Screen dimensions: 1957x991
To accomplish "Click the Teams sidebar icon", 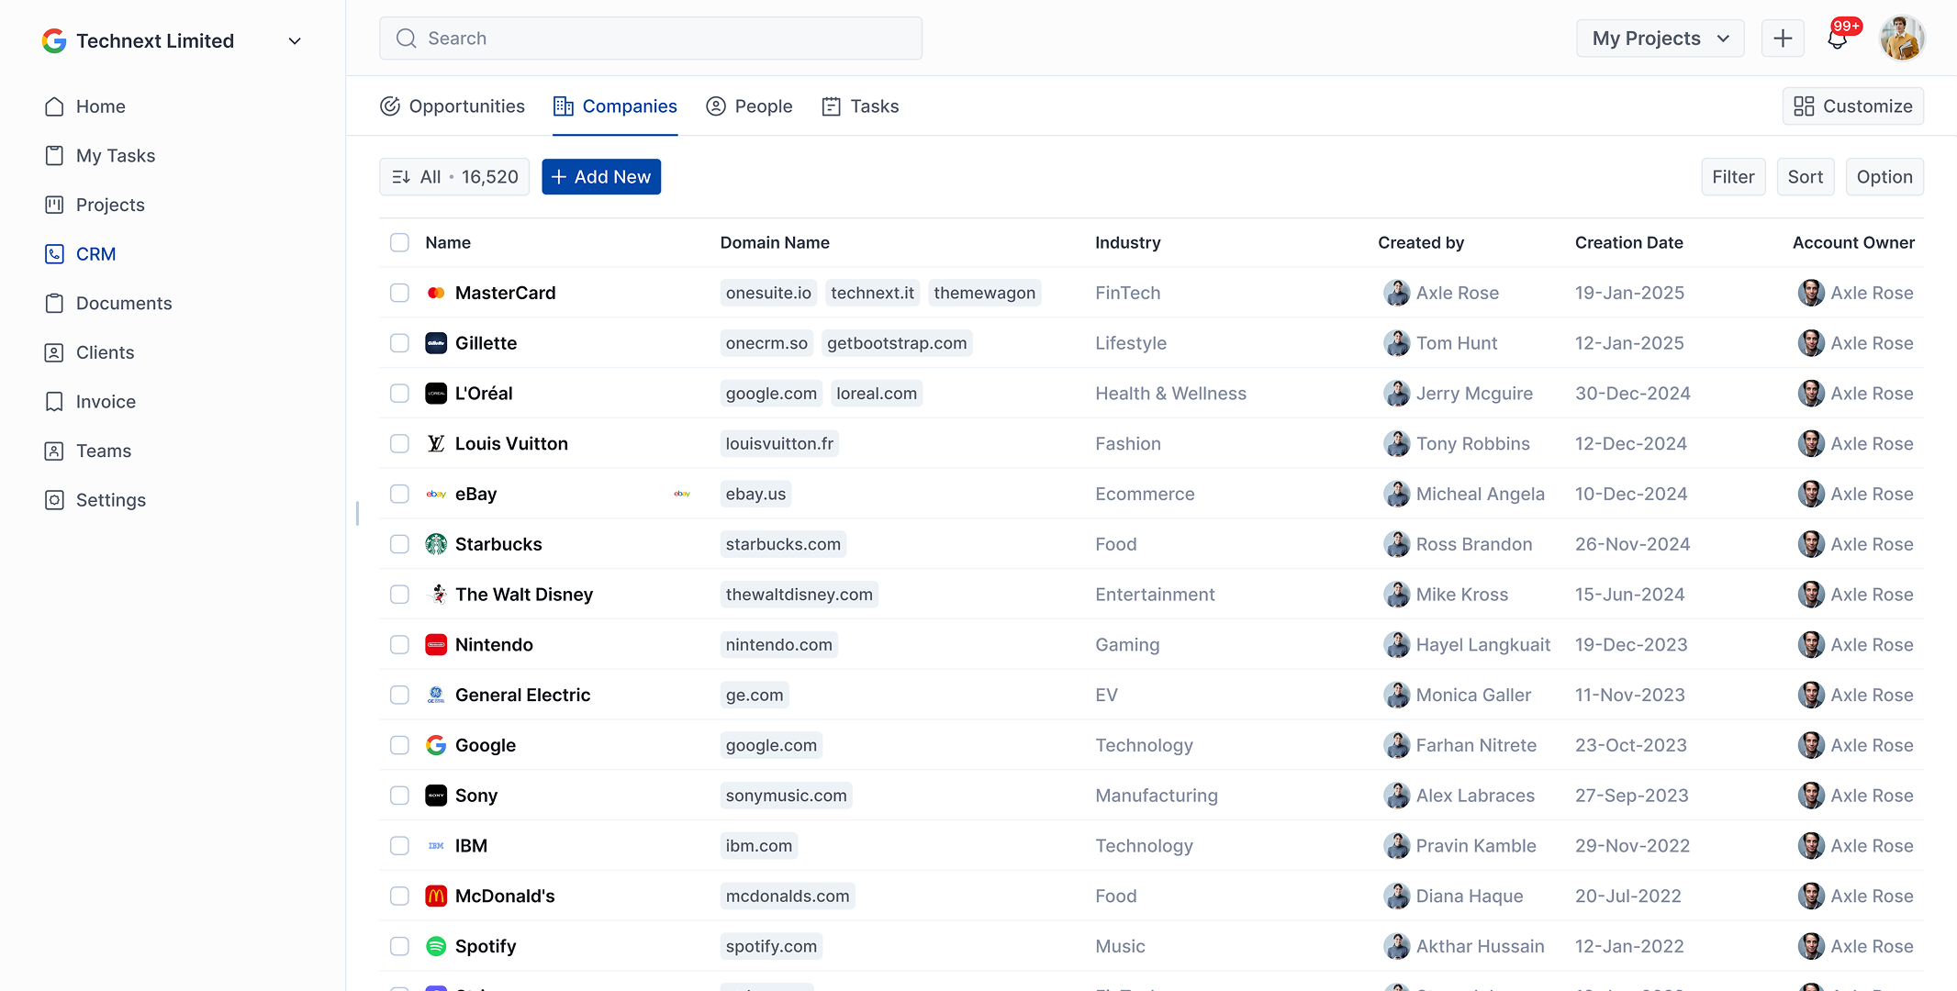I will [x=55, y=451].
